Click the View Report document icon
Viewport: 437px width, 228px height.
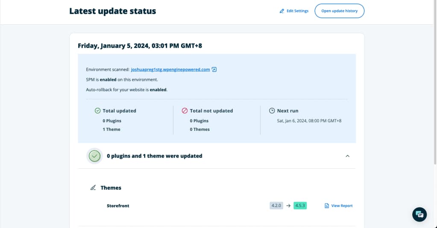[x=327, y=206]
